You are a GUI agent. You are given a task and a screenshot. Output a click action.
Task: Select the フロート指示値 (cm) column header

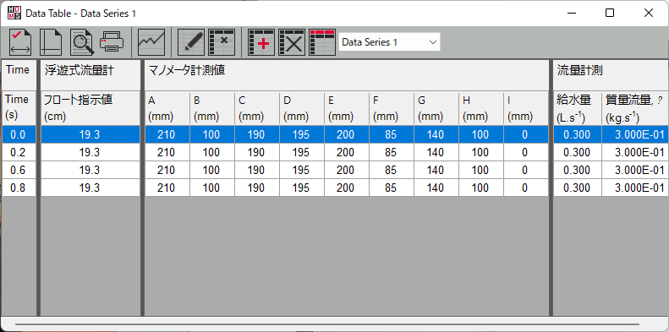pyautogui.click(x=90, y=108)
